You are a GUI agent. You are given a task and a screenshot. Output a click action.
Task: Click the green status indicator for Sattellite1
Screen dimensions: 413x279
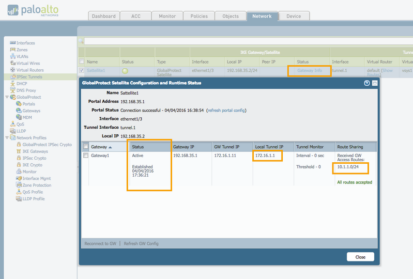click(x=125, y=71)
